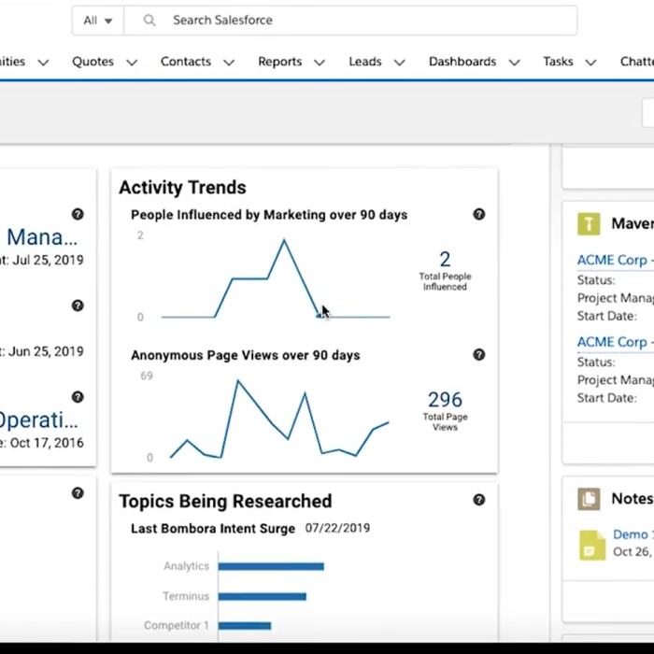Expand the Opportunities tab chevron
Viewport: 654px width, 654px height.
[x=43, y=63]
